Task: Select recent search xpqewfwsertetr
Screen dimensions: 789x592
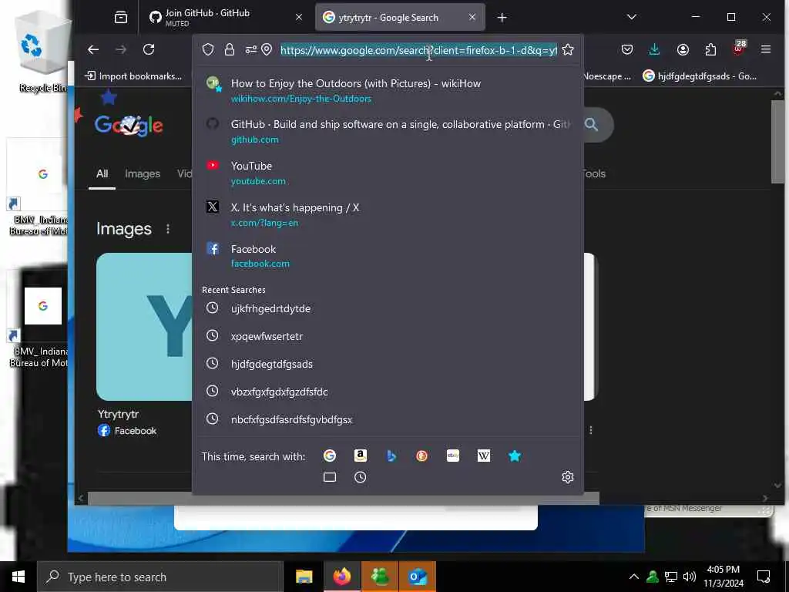Action: [388, 336]
